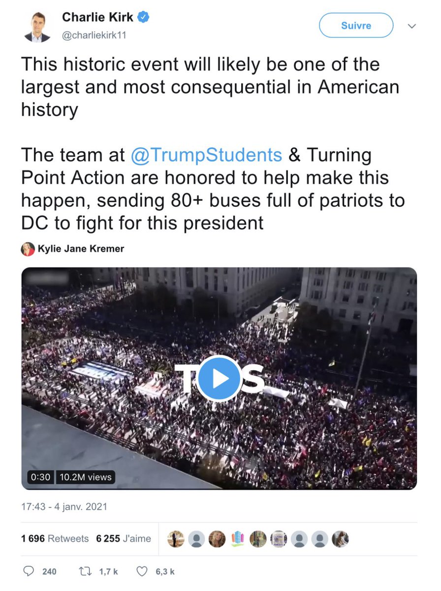Image resolution: width=441 pixels, height=591 pixels.
Task: Open the @TrumpStudents mention link
Action: coord(207,155)
